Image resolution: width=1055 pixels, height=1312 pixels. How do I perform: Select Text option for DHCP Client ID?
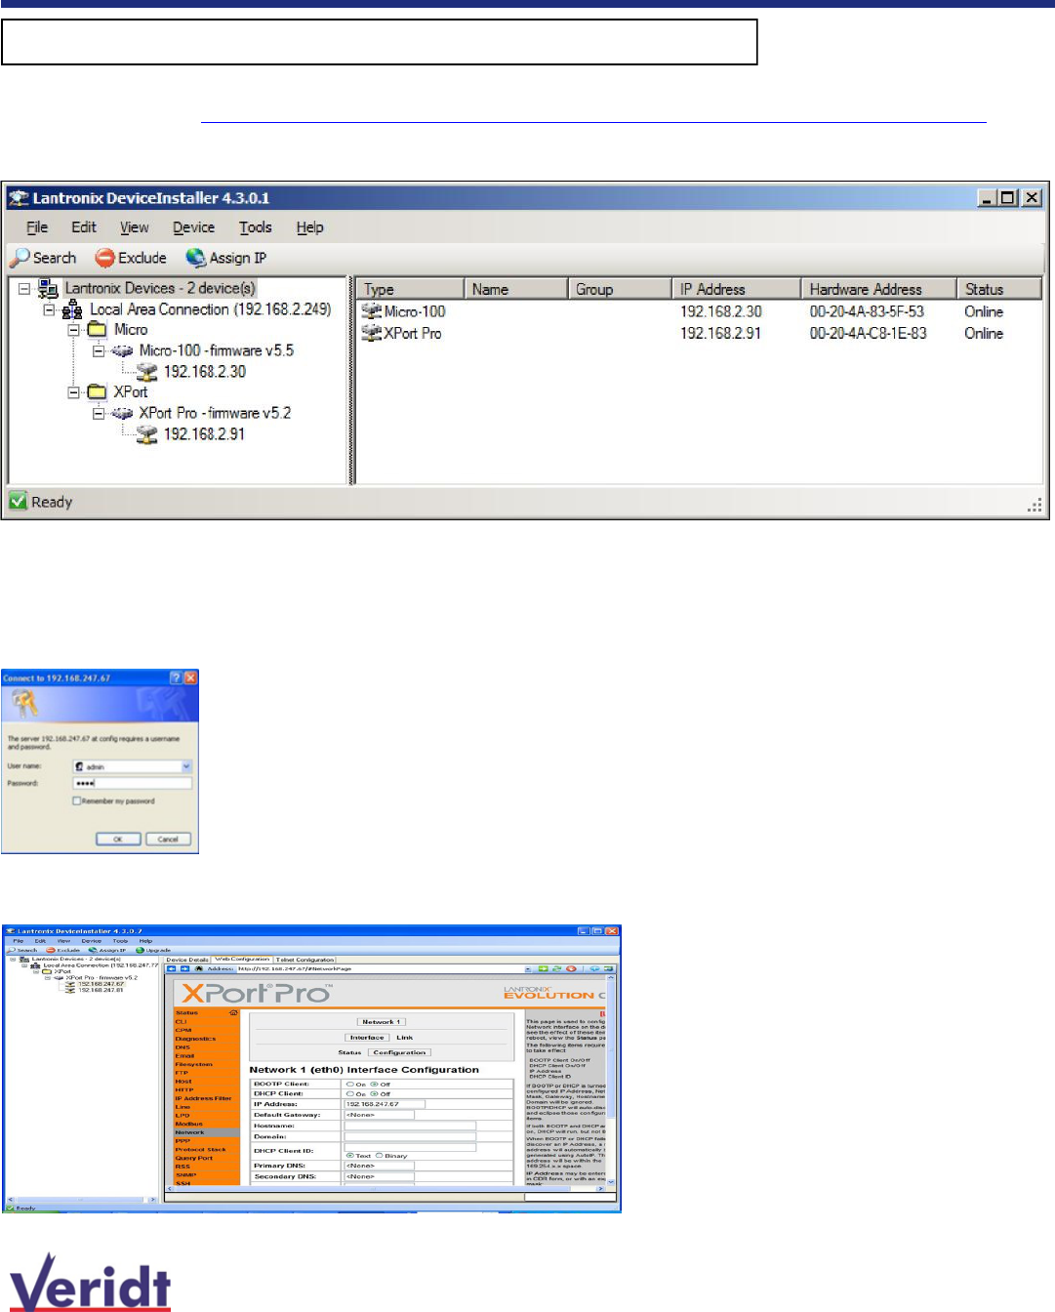click(348, 1155)
